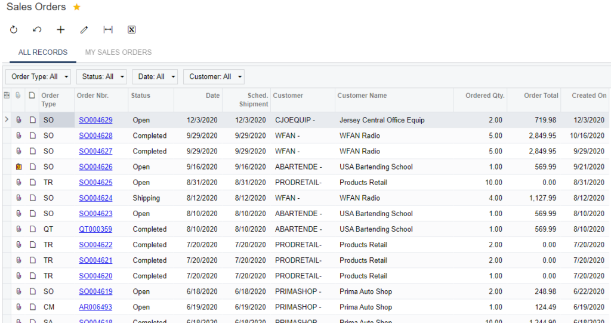Add a new sales order record

point(60,30)
